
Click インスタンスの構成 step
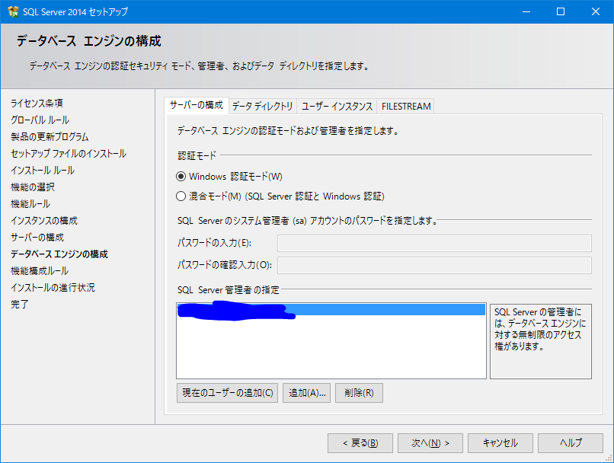tap(44, 221)
